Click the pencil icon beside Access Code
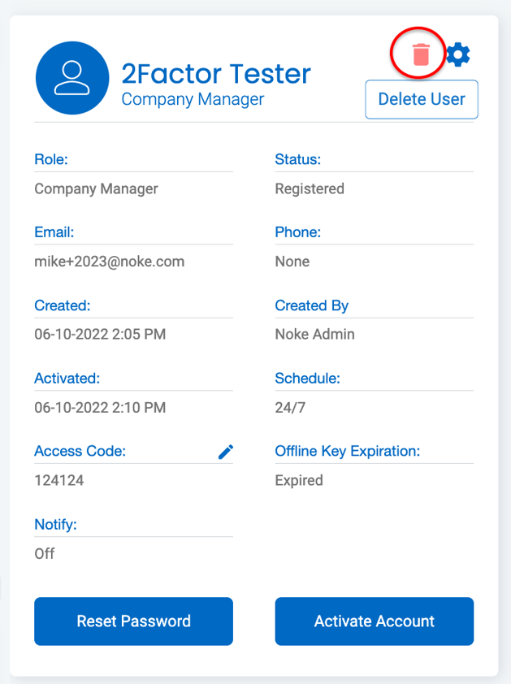Screen dimensions: 511x684 click(x=226, y=452)
